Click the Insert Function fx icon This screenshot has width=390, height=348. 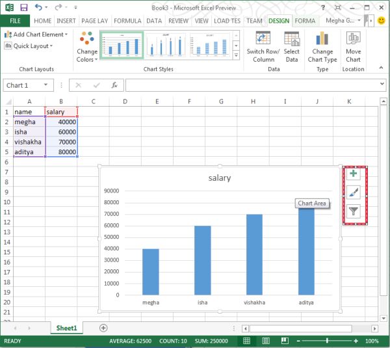[114, 85]
